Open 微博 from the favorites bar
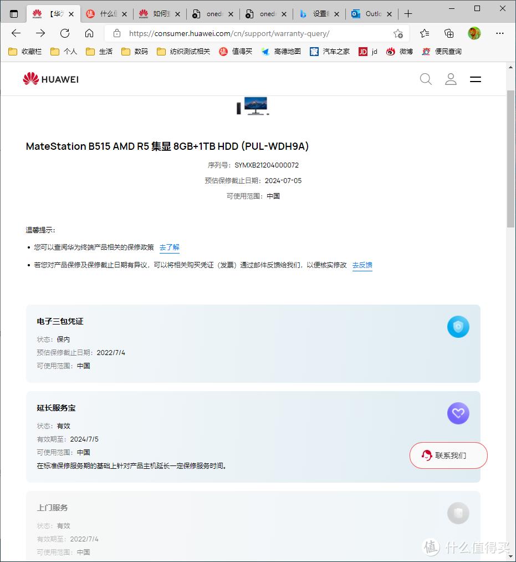The height and width of the screenshot is (562, 516). (400, 51)
